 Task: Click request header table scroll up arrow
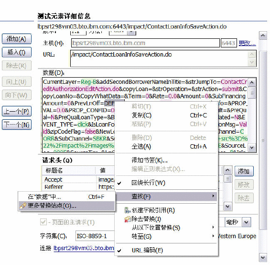click(227, 170)
